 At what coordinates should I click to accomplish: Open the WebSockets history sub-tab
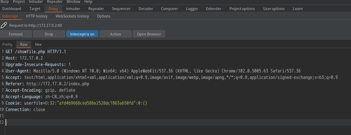[x=72, y=16]
